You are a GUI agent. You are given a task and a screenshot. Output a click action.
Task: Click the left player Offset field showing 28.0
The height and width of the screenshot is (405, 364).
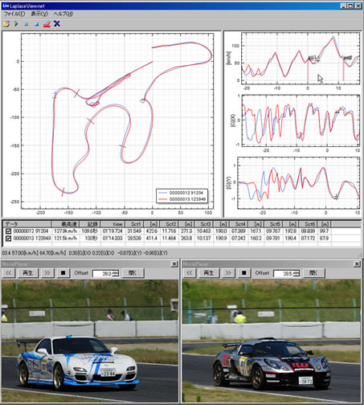[x=103, y=273]
